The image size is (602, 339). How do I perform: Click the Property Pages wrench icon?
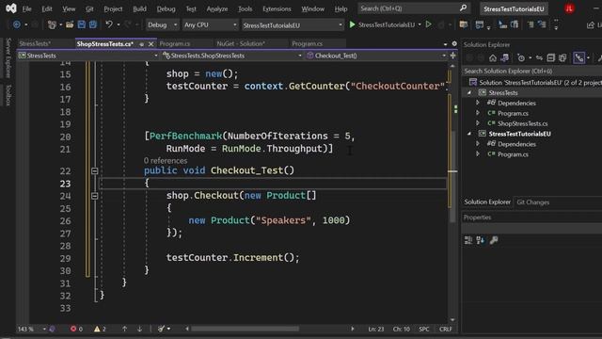[494, 240]
